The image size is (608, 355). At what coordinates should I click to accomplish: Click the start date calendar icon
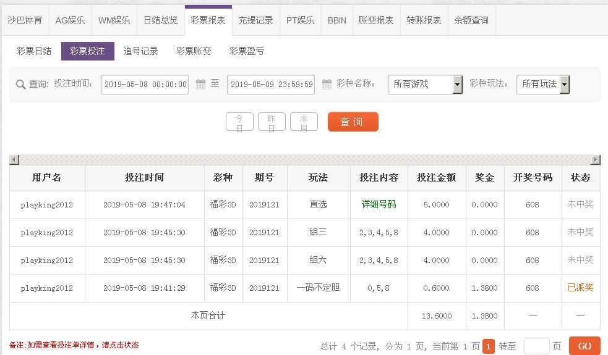tap(200, 84)
